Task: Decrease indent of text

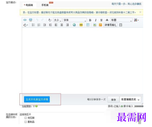Action: 45,25
